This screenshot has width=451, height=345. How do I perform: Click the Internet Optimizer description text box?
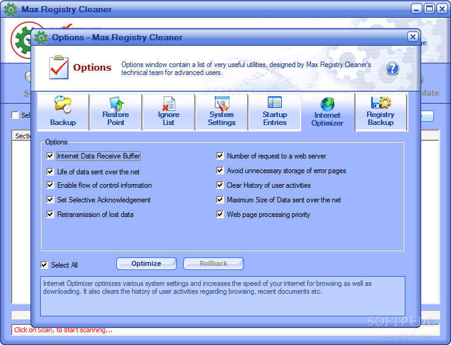point(223,296)
